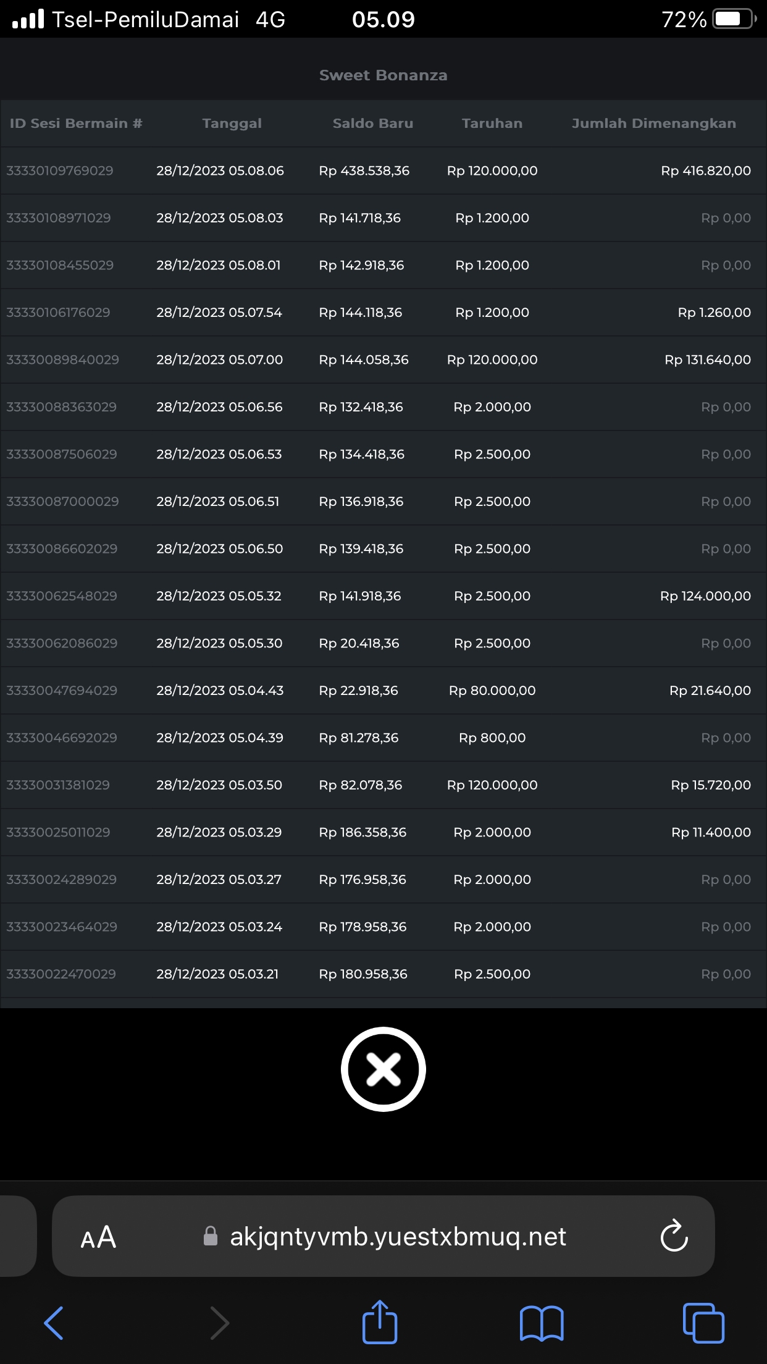Tap the Safari forward arrow
The height and width of the screenshot is (1364, 767).
click(x=219, y=1323)
